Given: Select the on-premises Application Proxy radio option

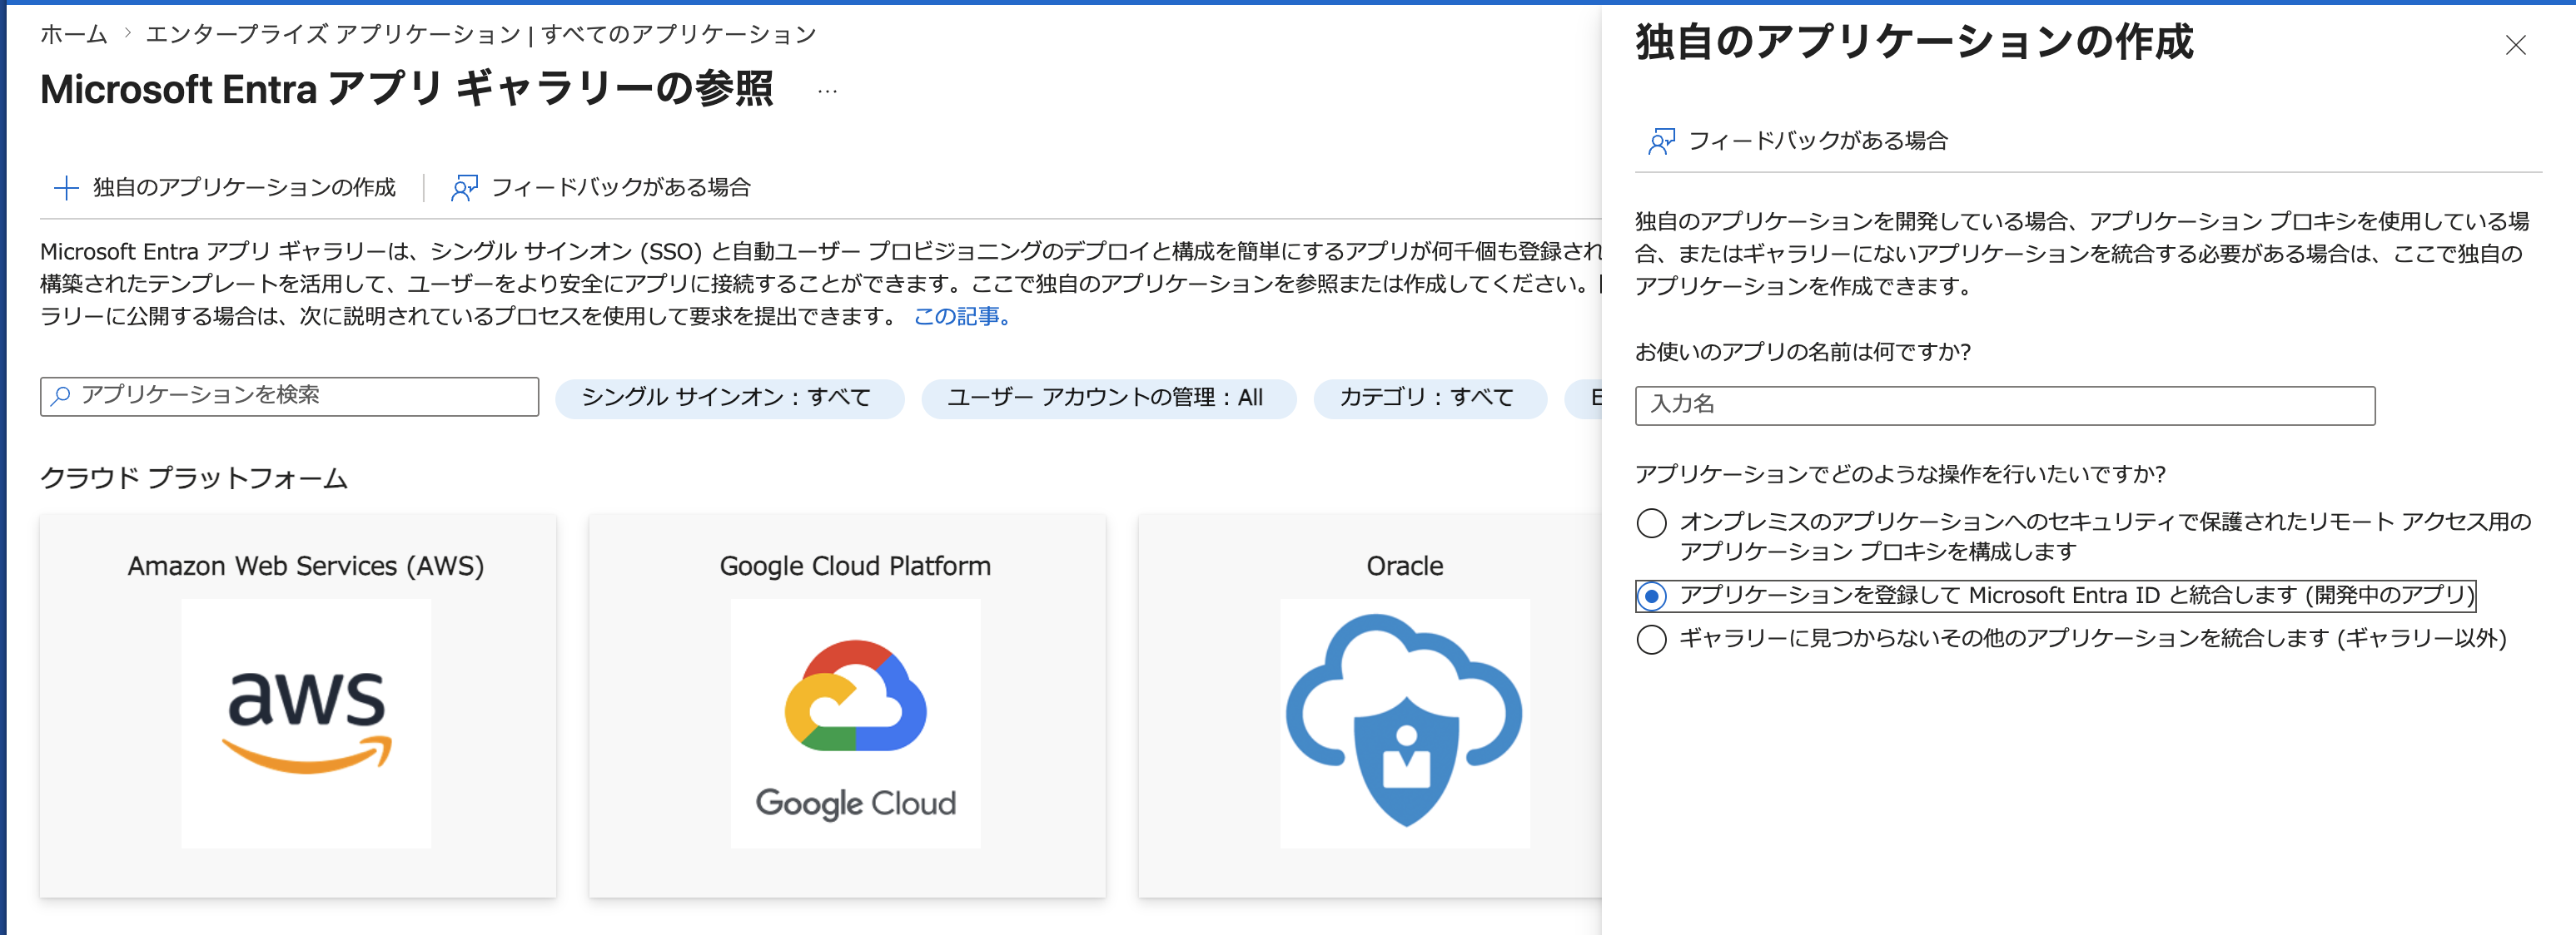Looking at the screenshot, I should click(x=1651, y=522).
